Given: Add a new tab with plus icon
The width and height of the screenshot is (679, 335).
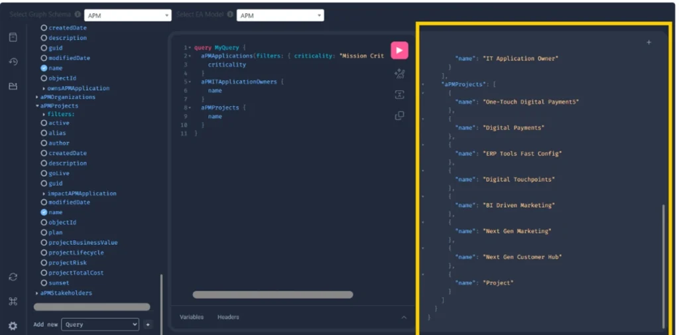Looking at the screenshot, I should coord(648,42).
